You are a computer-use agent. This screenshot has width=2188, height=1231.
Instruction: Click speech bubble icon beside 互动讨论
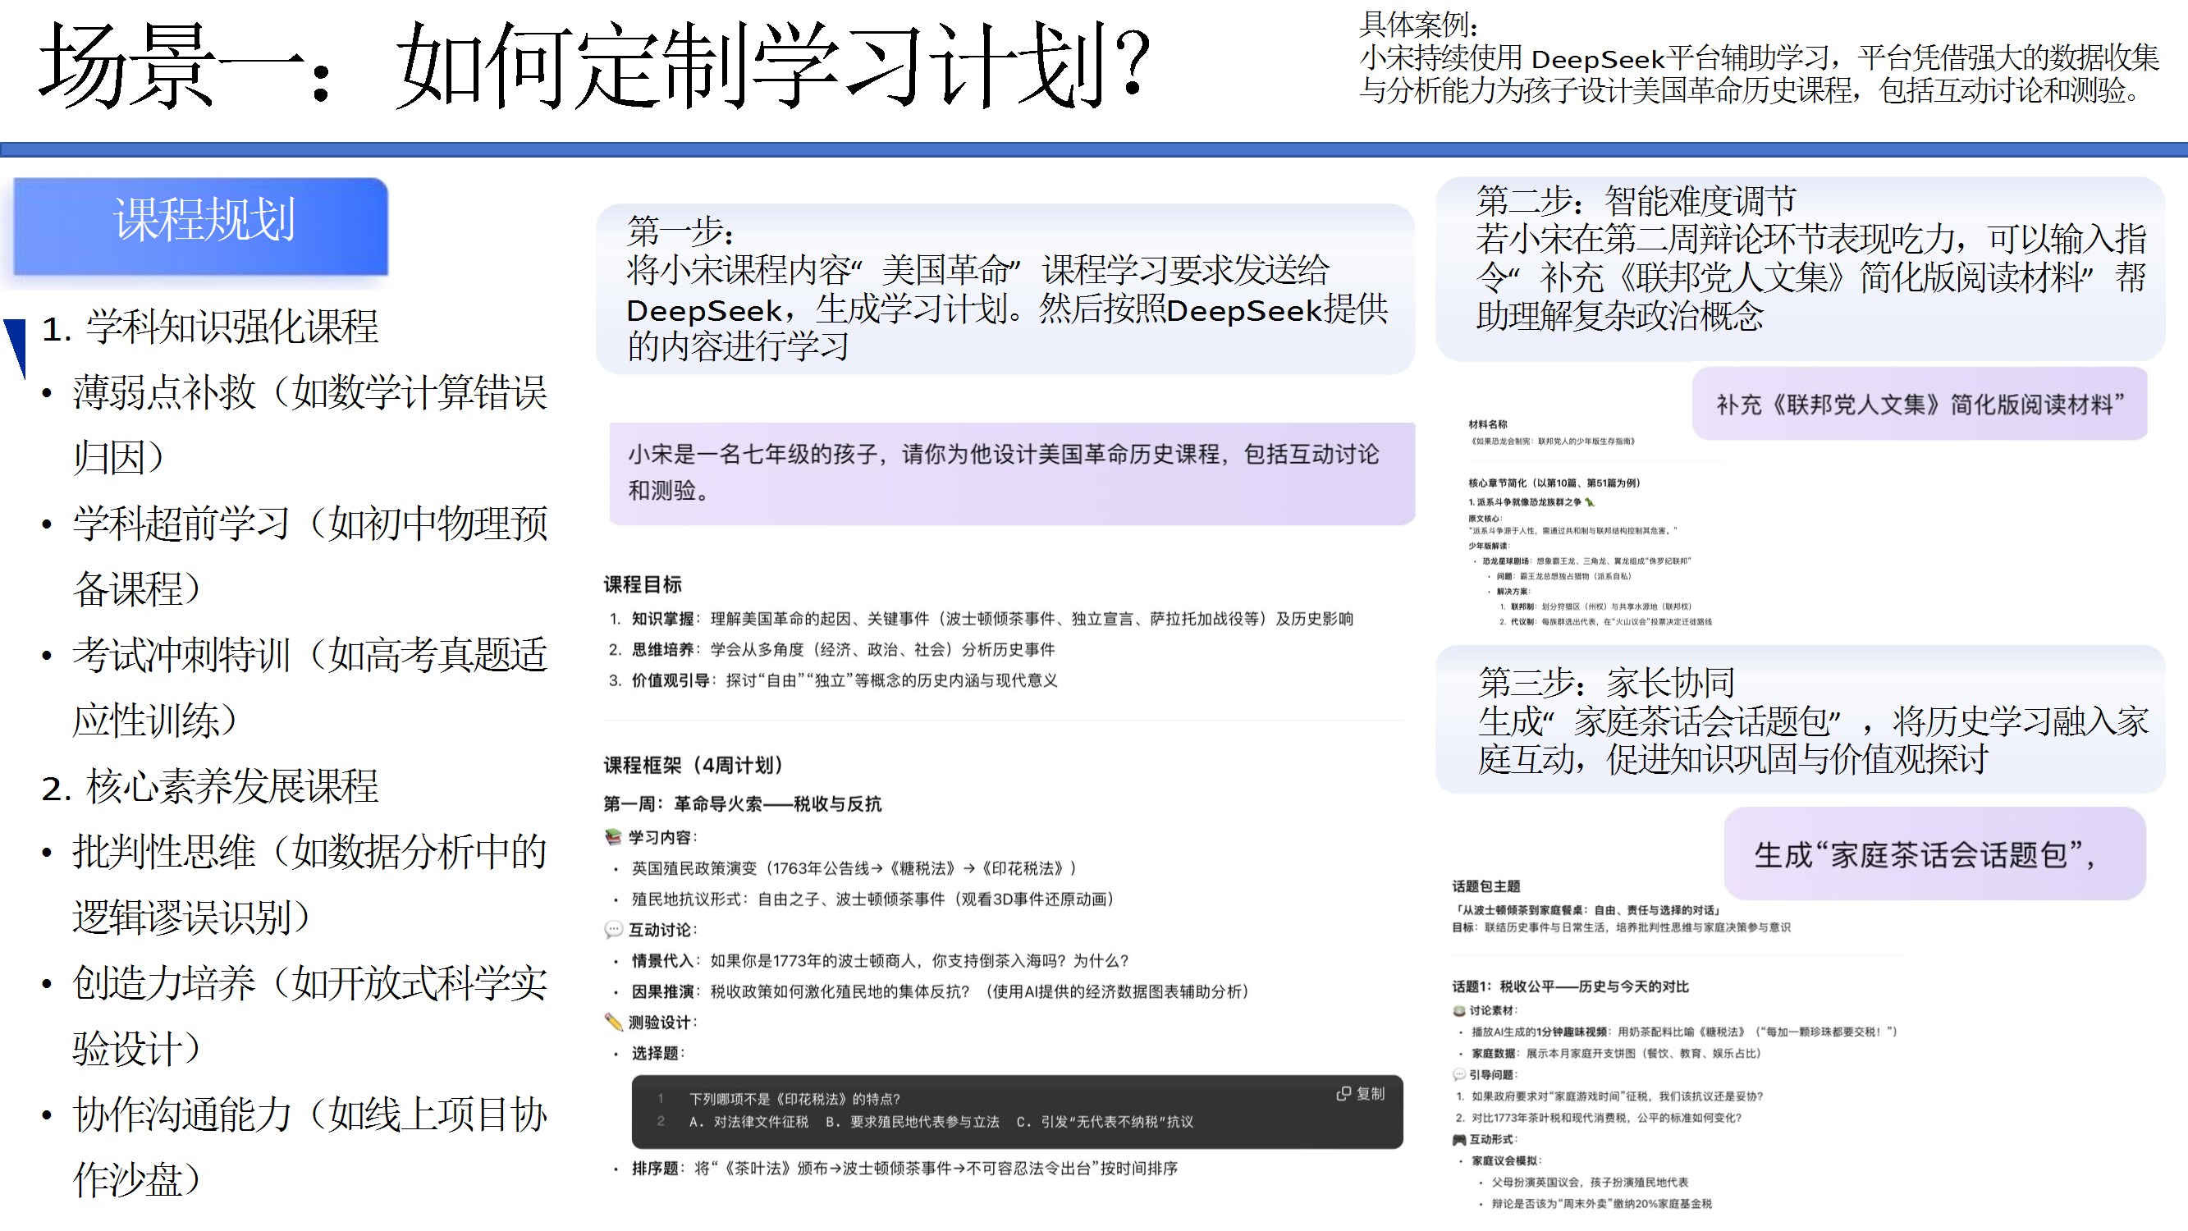tap(613, 930)
